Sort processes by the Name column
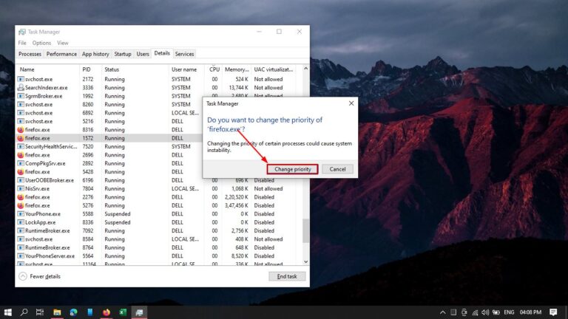The image size is (568, 319). coord(47,69)
